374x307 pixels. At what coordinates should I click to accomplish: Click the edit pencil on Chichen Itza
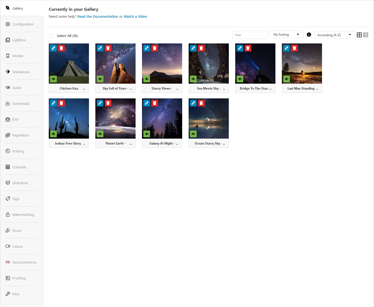tap(54, 48)
